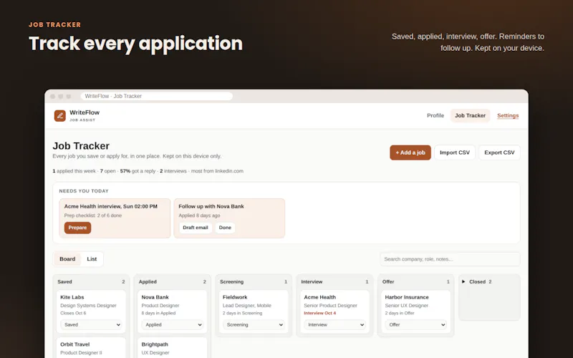Click the red Interview Oct 4 text

coord(319,313)
